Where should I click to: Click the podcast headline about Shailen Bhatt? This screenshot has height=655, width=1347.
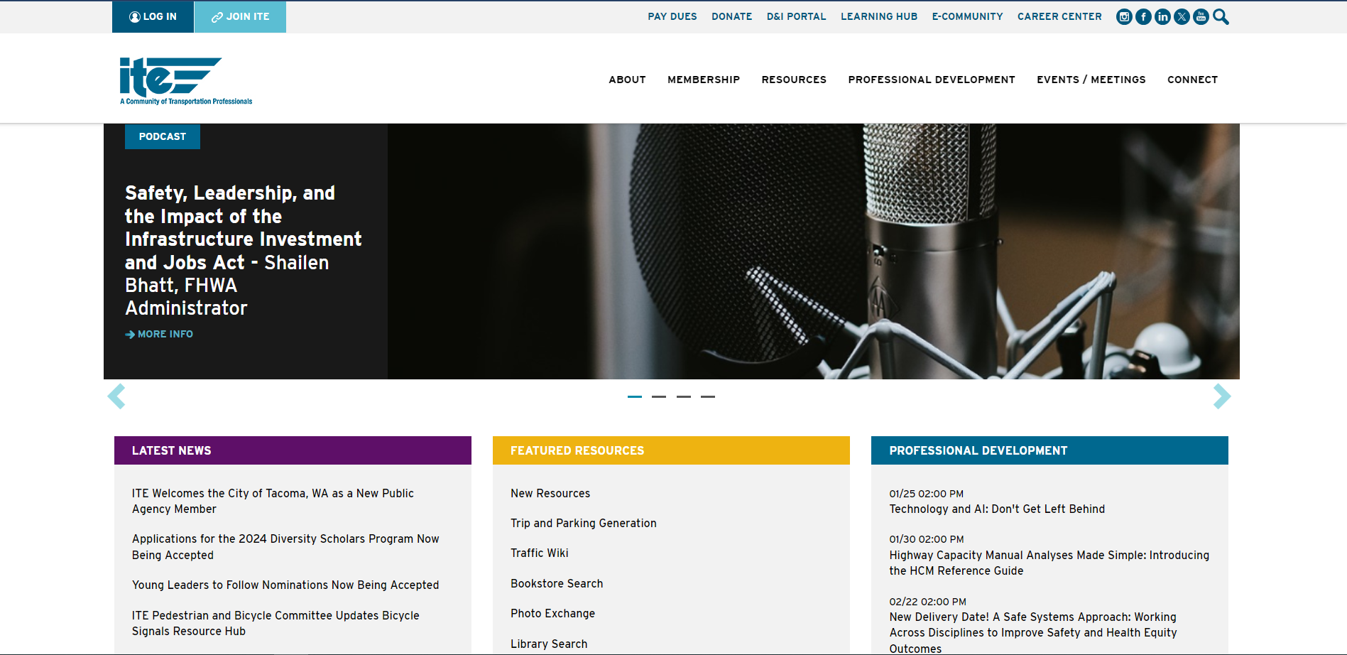[244, 250]
